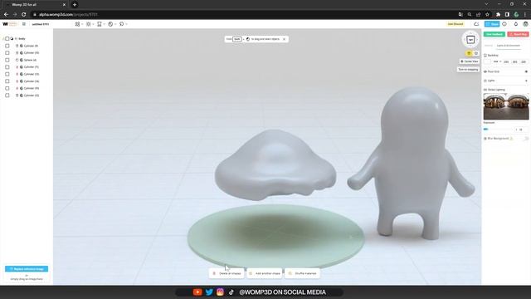
Task: Open dropdown arrow beside the mirror tool
Action: pos(93,24)
